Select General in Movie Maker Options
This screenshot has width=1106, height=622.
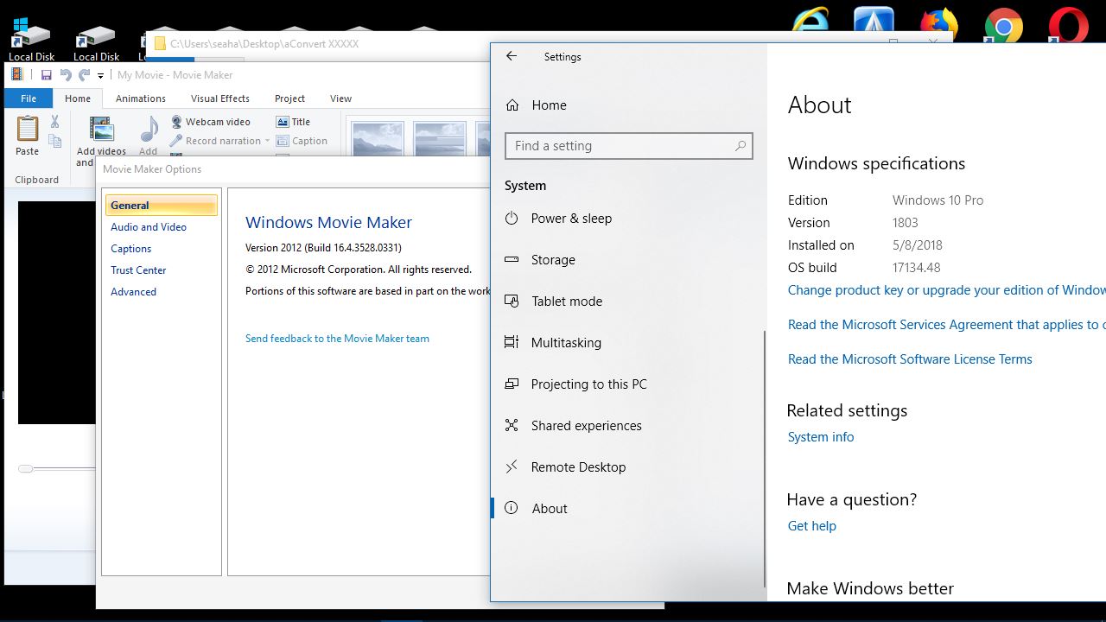coord(161,206)
